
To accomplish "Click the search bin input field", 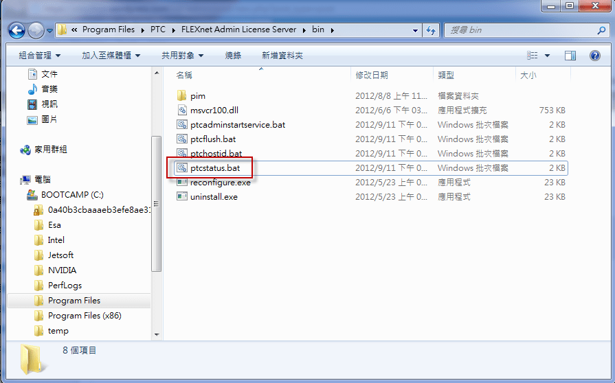I will [x=519, y=30].
